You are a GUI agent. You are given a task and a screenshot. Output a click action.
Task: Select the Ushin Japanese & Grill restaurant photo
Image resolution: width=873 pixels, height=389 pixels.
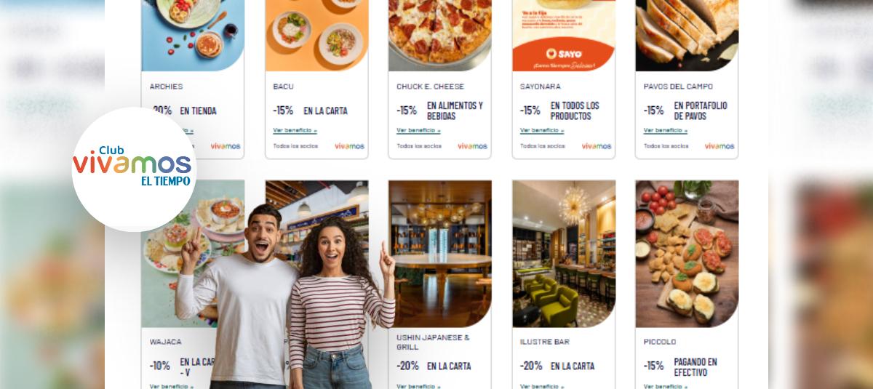pyautogui.click(x=440, y=254)
